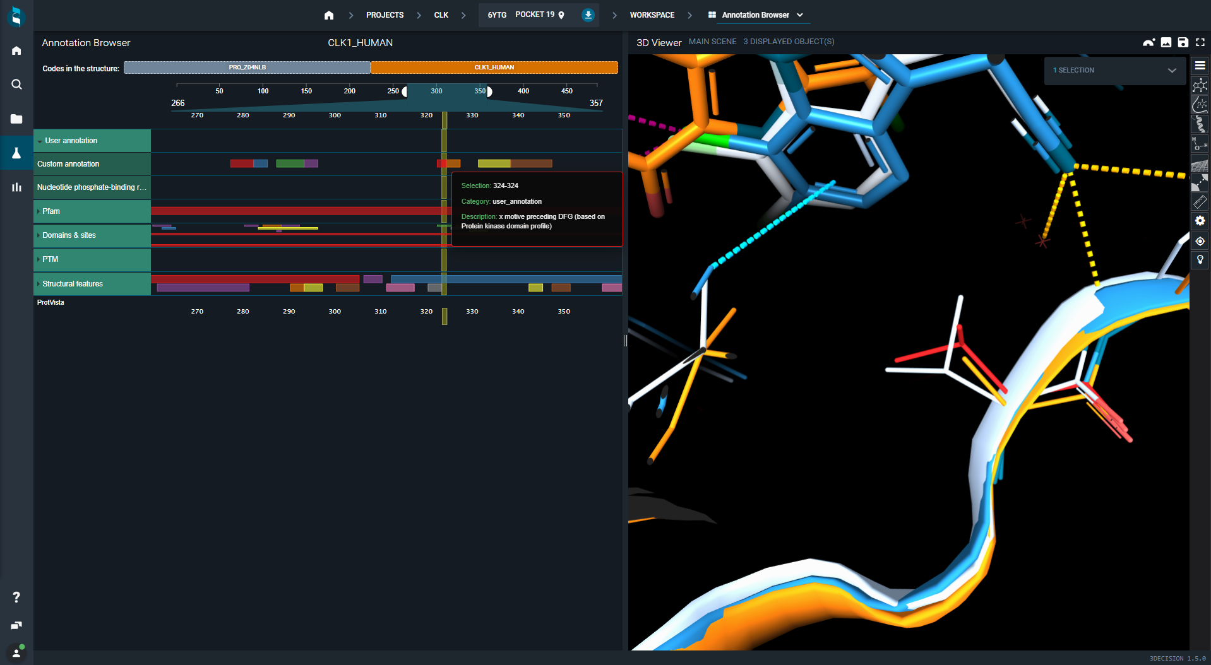Select Custom annotation row label
The image size is (1211, 665).
pos(92,164)
